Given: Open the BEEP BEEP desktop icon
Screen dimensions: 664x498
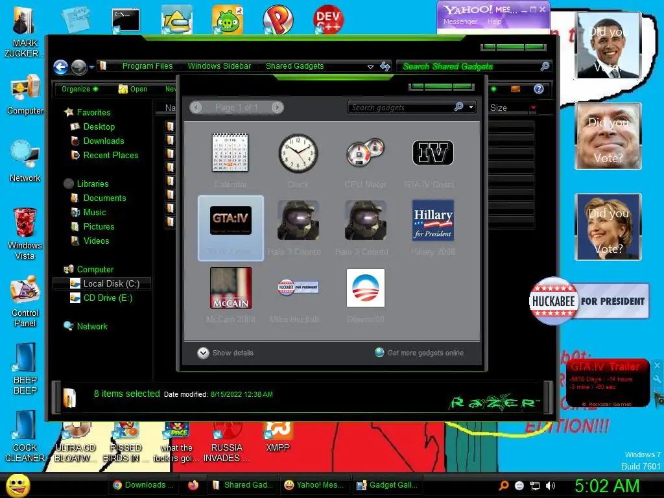Looking at the screenshot, I should pyautogui.click(x=25, y=368).
